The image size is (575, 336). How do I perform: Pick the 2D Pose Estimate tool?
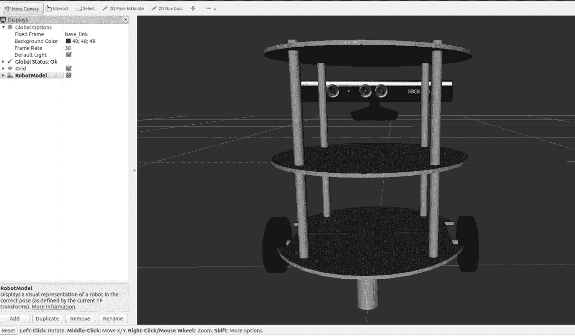[x=123, y=9]
